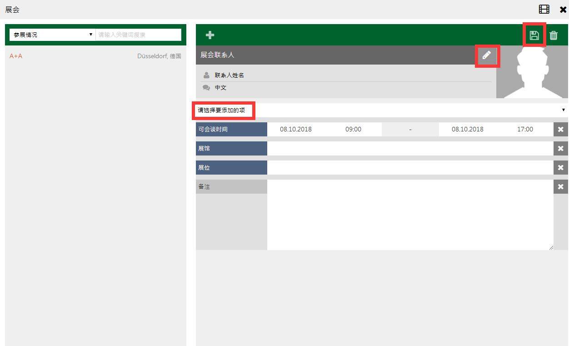Click the keyword search input field

click(138, 35)
